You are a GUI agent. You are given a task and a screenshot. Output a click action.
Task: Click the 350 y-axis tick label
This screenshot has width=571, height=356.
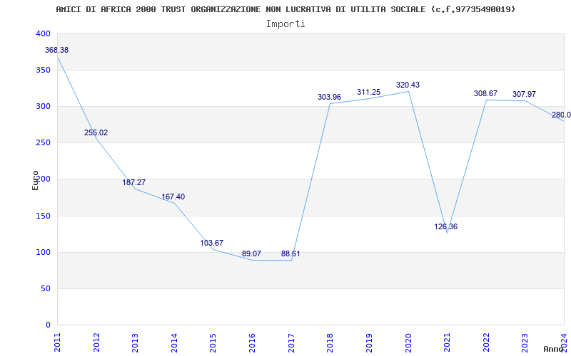(43, 70)
